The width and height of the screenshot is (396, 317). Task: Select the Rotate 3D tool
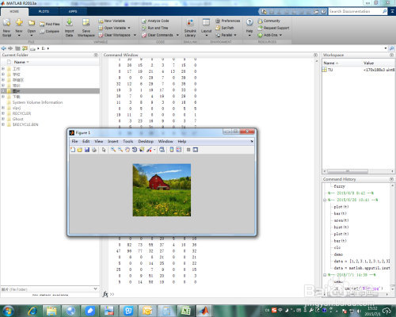tap(135, 150)
